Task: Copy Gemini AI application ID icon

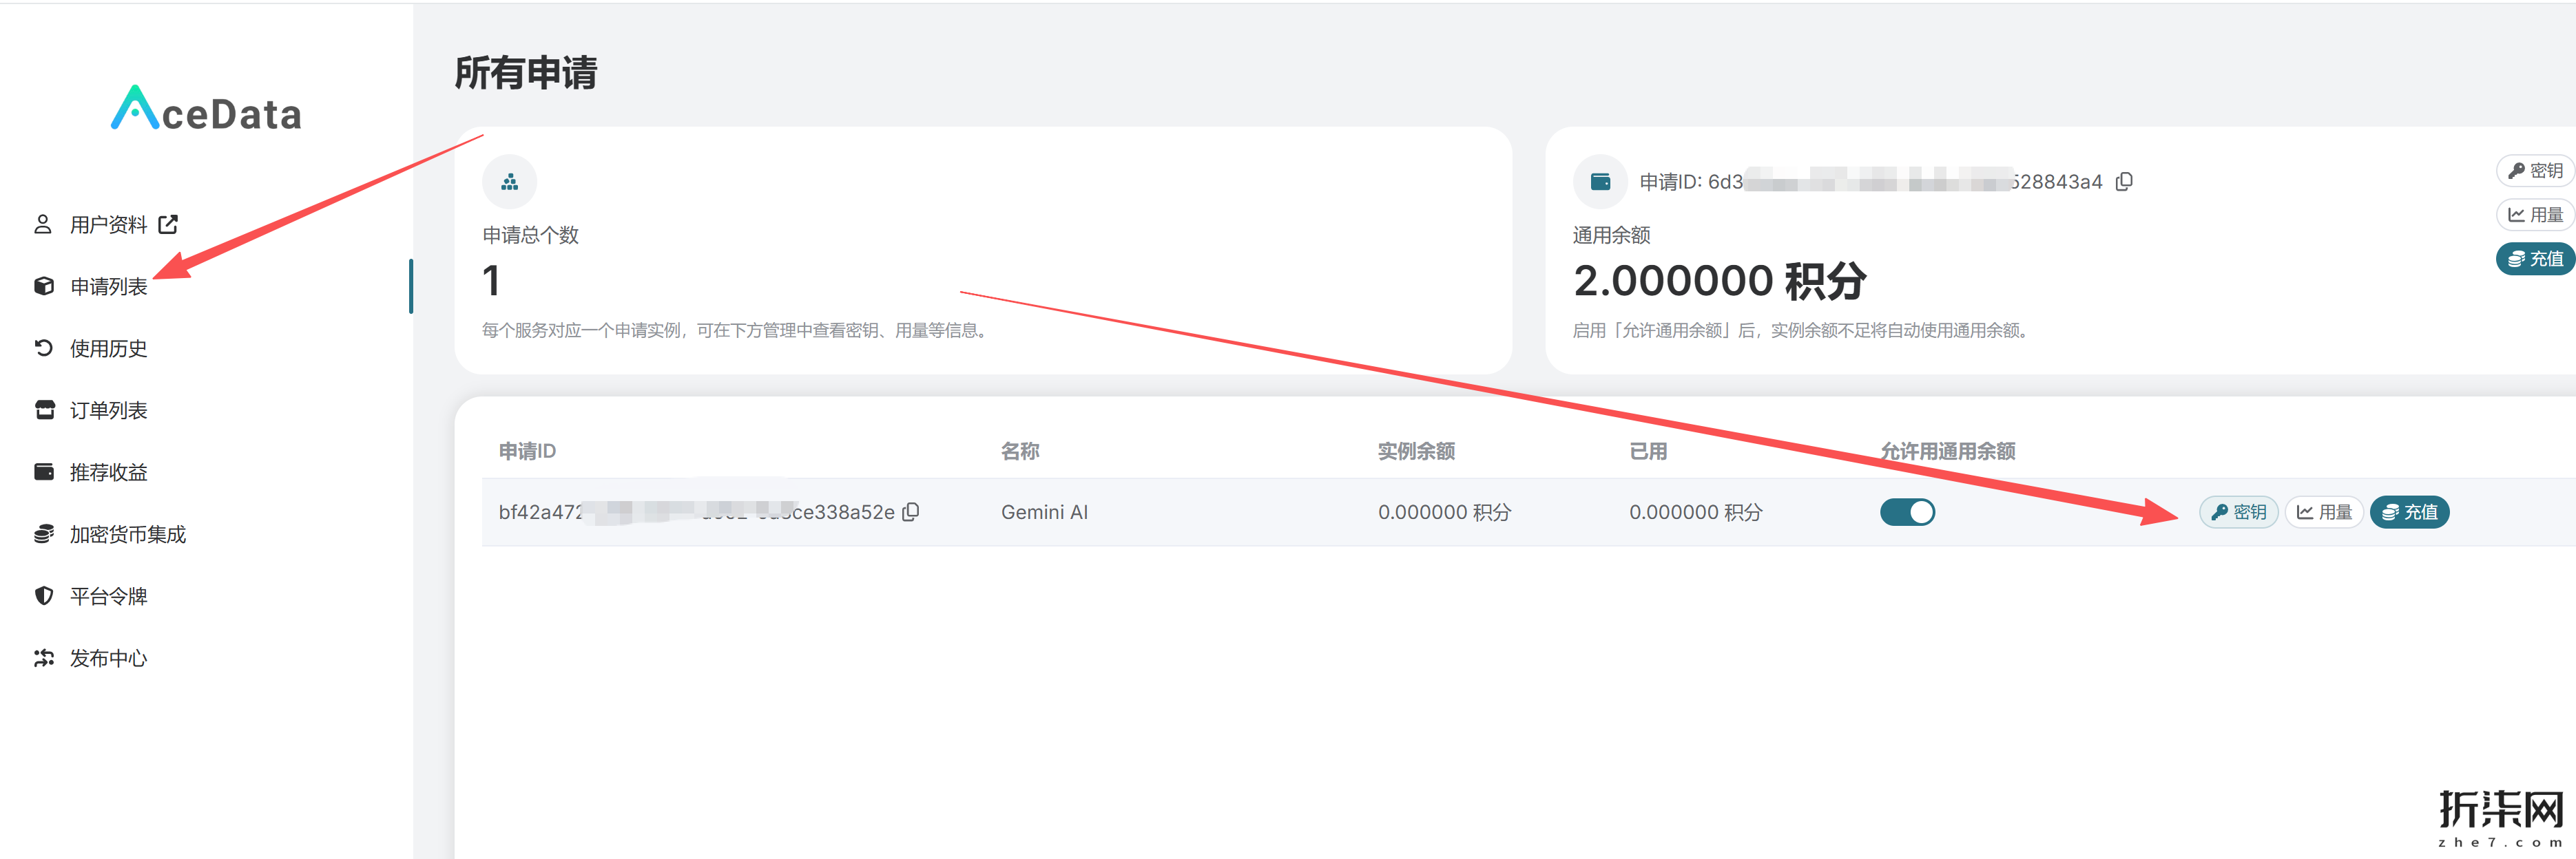Action: [910, 512]
